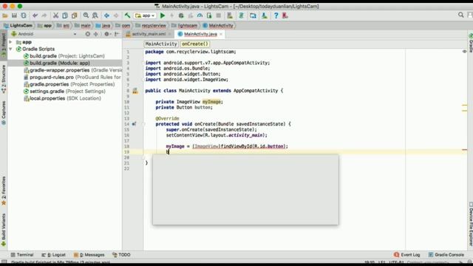This screenshot has height=266, width=473.
Task: Click the collapse all icon in Project panel
Action: pos(96,34)
